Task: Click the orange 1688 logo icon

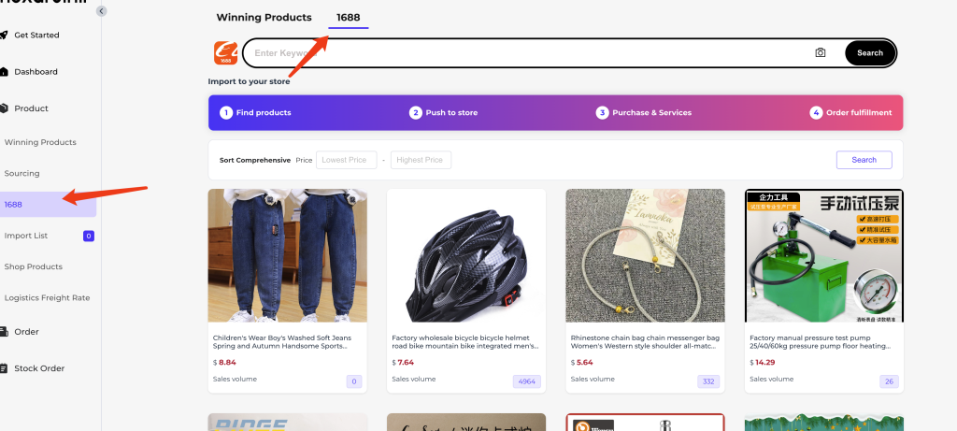Action: pyautogui.click(x=225, y=53)
